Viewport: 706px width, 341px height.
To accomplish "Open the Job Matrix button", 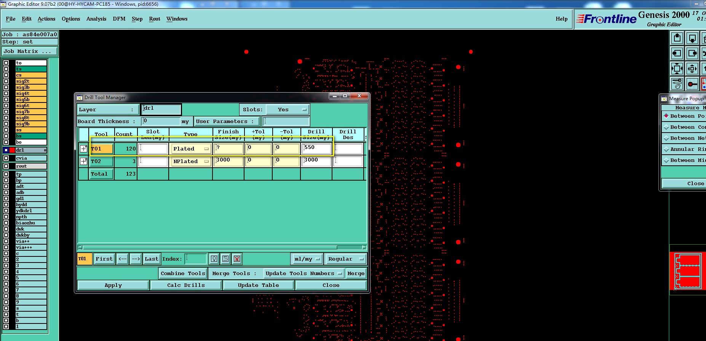I will pyautogui.click(x=30, y=51).
